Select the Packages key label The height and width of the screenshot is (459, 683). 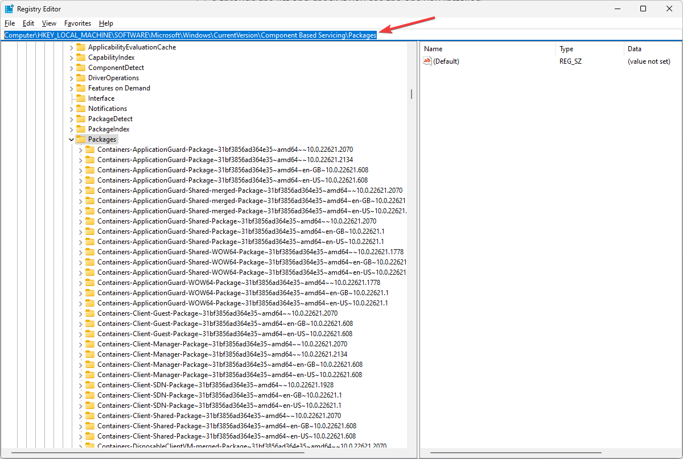(x=102, y=139)
